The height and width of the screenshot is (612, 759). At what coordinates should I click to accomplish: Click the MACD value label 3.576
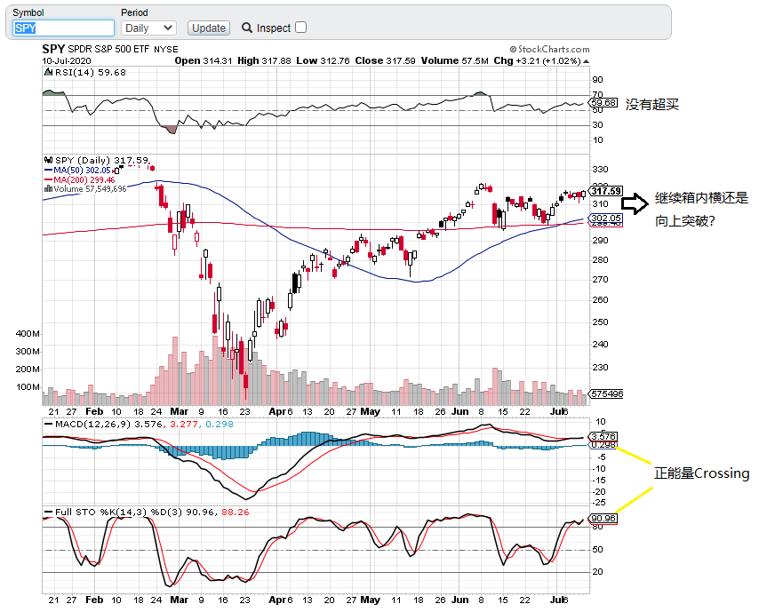603,436
